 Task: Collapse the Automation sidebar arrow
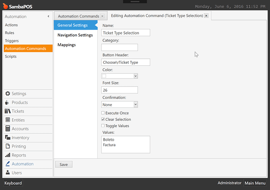tap(49, 16)
